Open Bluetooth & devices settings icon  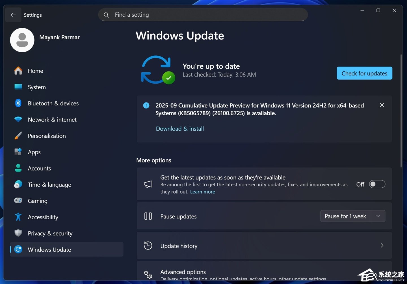coord(18,103)
